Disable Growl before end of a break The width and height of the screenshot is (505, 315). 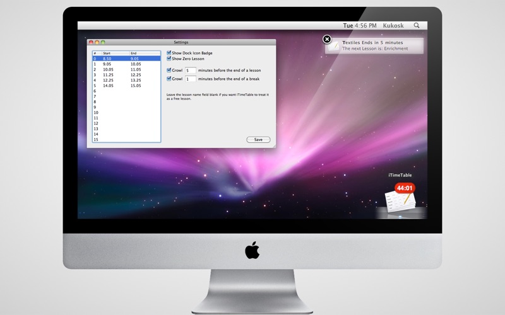(x=169, y=79)
